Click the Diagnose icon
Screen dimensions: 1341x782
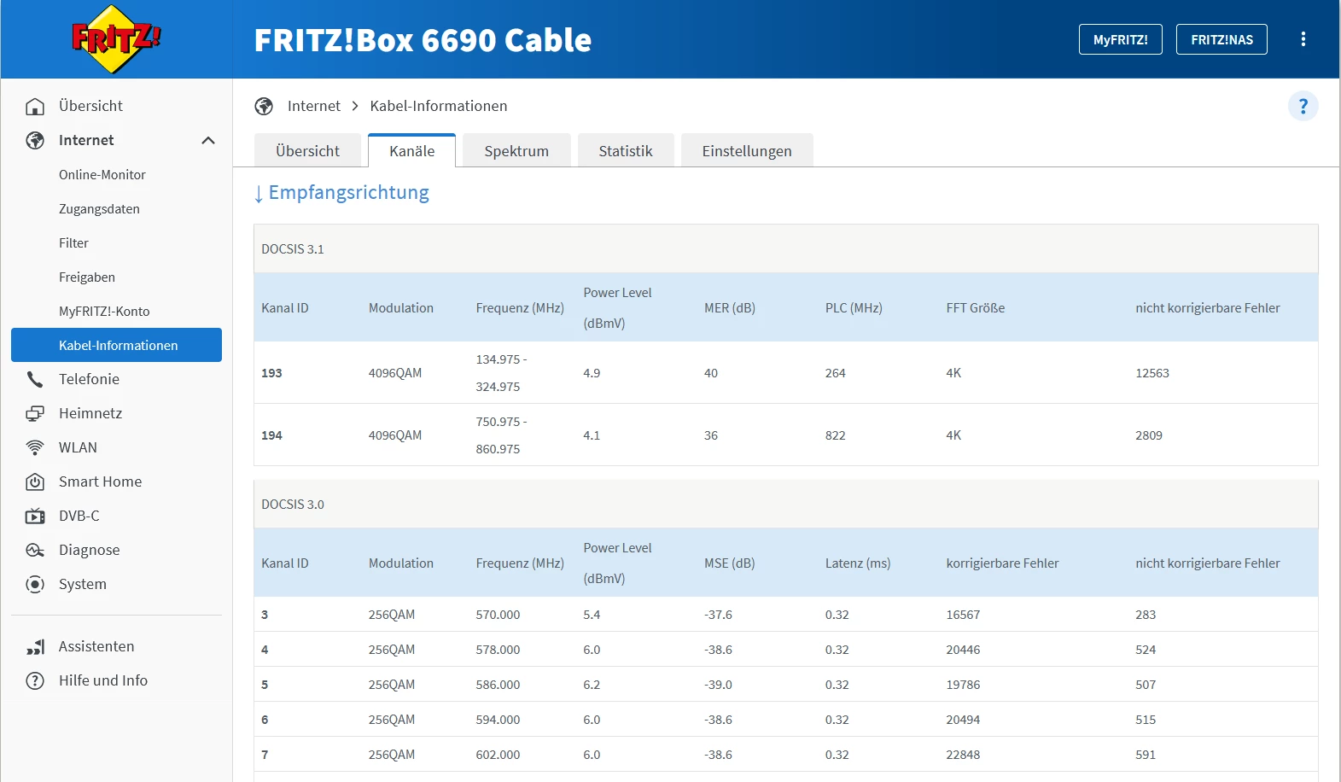[35, 550]
